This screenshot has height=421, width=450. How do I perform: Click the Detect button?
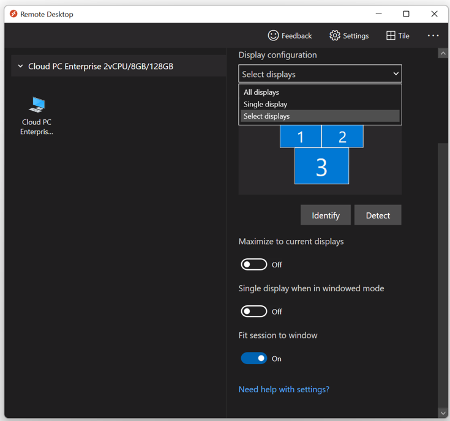pyautogui.click(x=378, y=215)
